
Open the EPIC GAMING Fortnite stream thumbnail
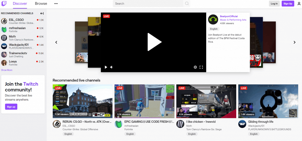(x=145, y=101)
